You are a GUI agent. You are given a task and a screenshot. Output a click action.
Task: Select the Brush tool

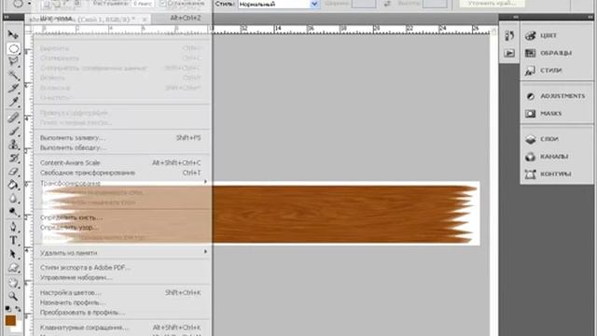click(x=13, y=132)
